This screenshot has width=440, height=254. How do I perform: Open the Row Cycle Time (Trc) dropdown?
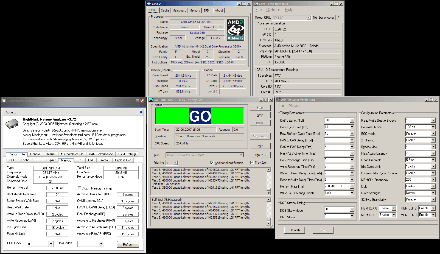point(352,127)
